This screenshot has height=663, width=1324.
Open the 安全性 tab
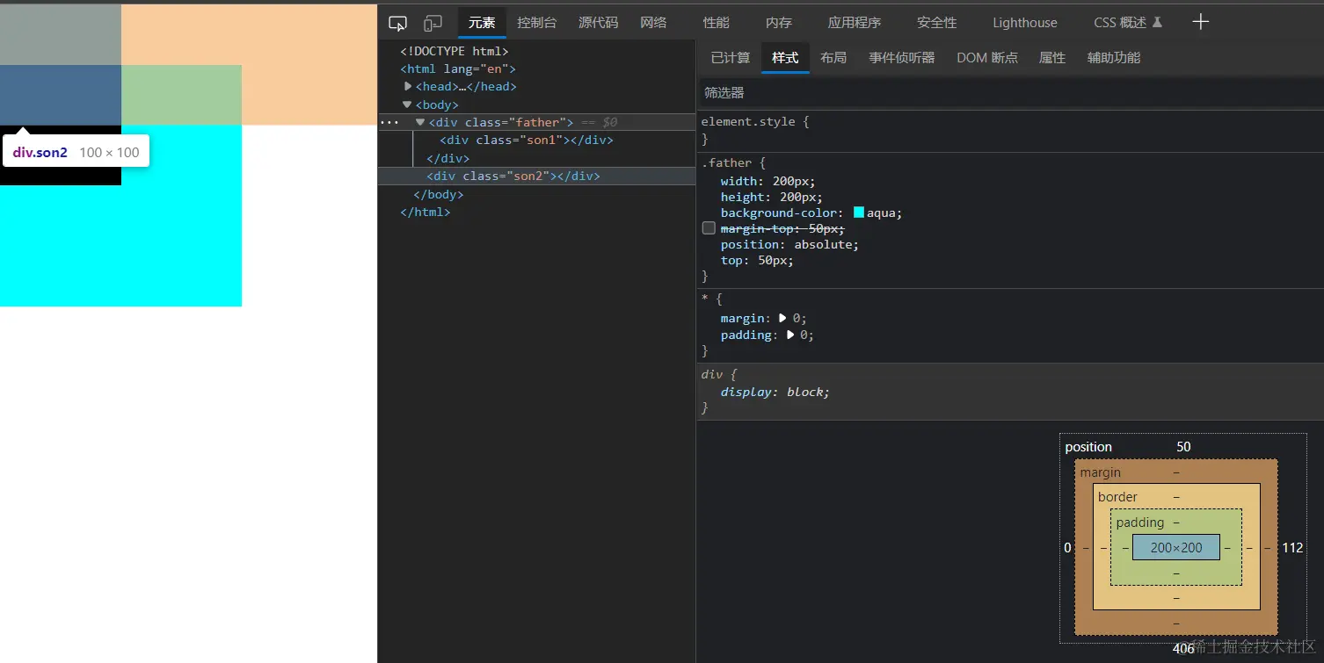[x=936, y=23]
